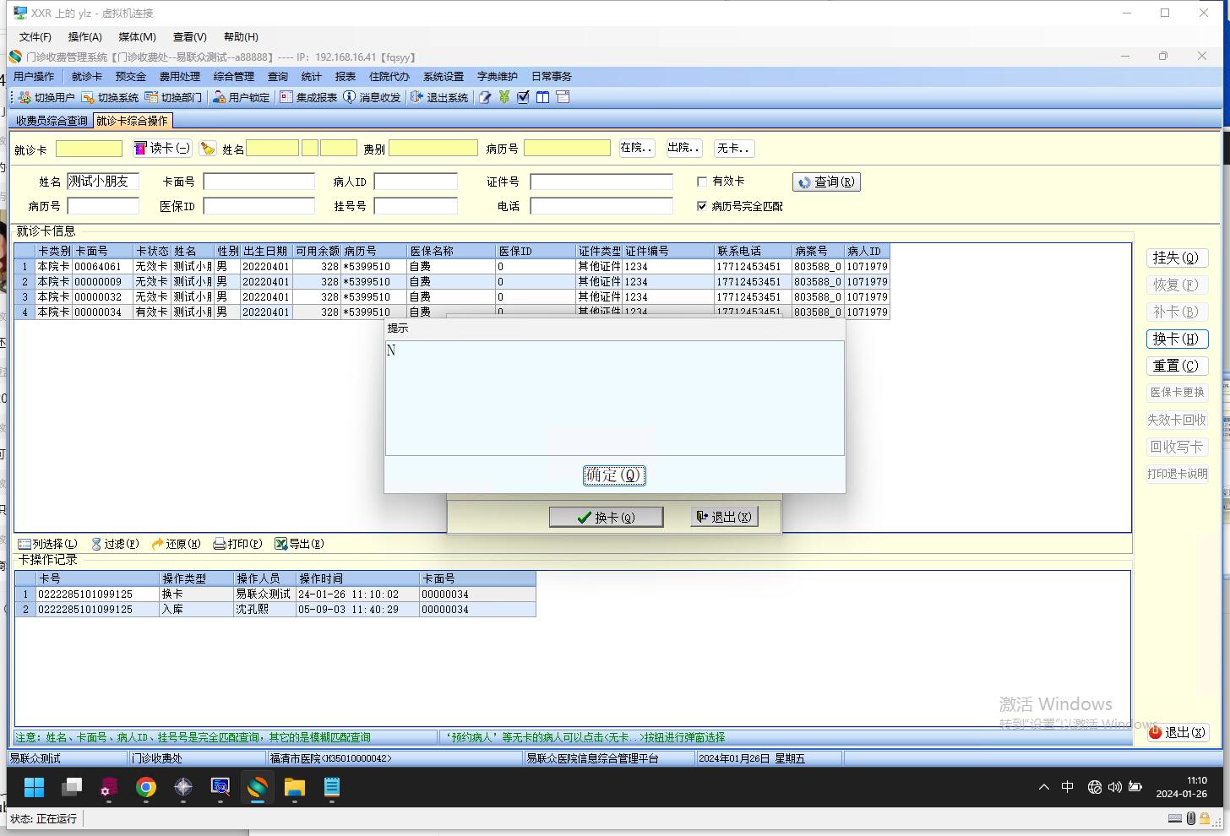This screenshot has height=836, width=1230.
Task: Click the pencil-on-paper edit toolbar icon
Action: point(485,97)
